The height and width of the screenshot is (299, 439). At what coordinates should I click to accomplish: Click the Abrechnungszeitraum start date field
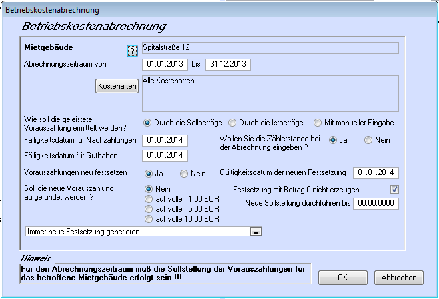(165, 65)
